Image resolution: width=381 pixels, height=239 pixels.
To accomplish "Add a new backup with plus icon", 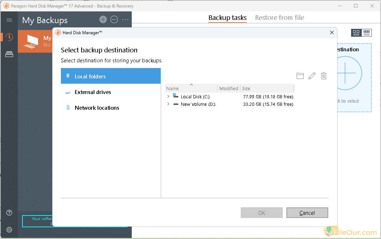I will pos(103,20).
